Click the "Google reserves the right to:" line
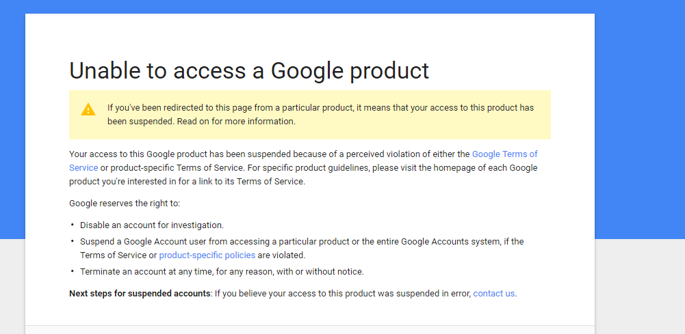 coord(125,204)
